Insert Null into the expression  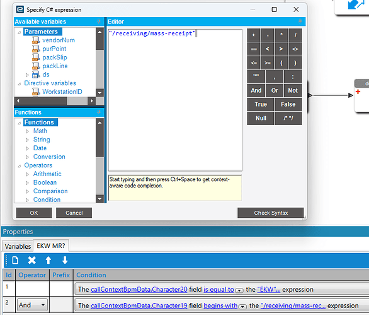[x=261, y=118]
